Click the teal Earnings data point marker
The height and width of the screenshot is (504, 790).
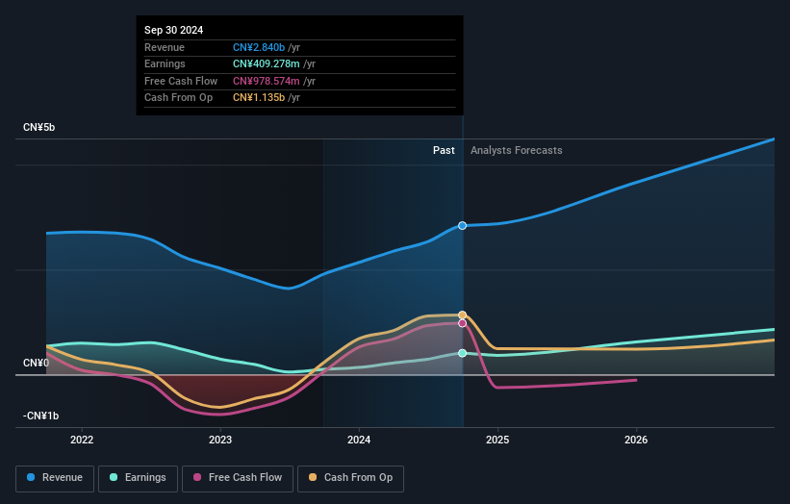pyautogui.click(x=462, y=353)
